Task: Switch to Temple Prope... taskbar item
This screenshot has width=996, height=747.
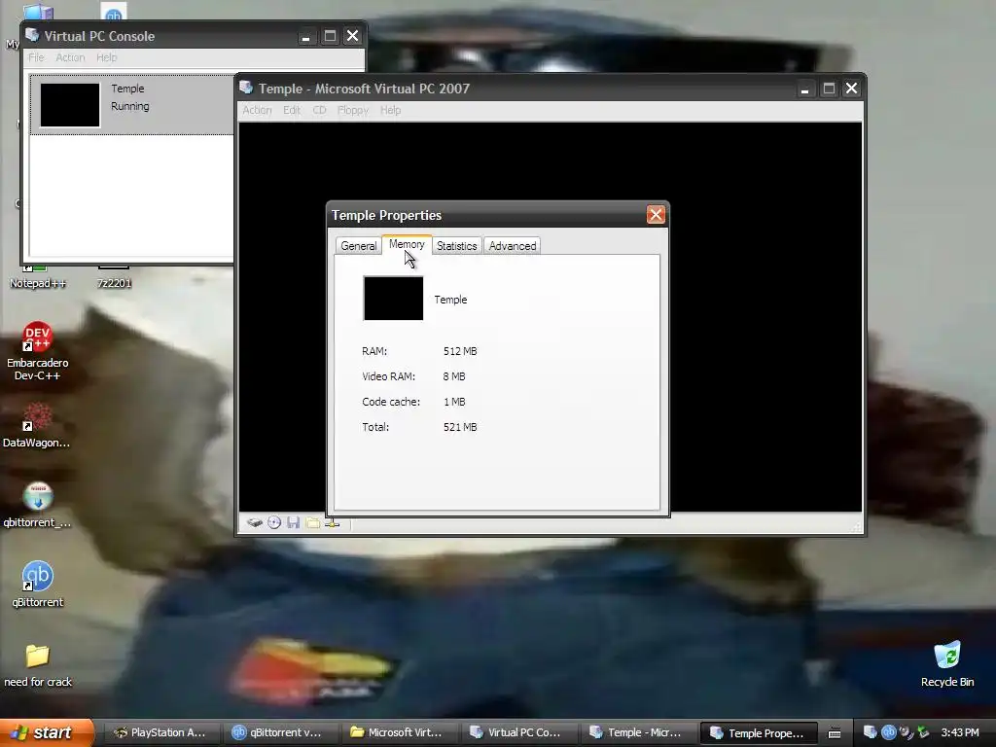Action: [759, 732]
